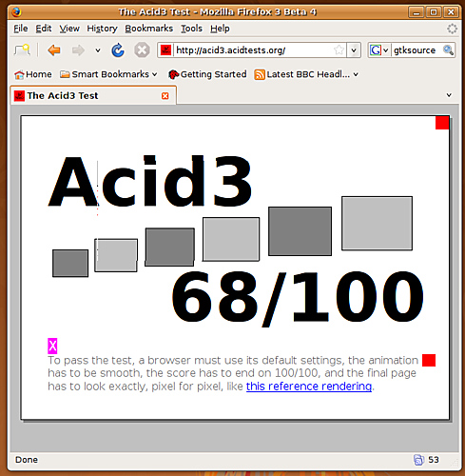Image resolution: width=465 pixels, height=476 pixels.
Task: Expand the Smart Bookmarks folder
Action: (x=108, y=74)
